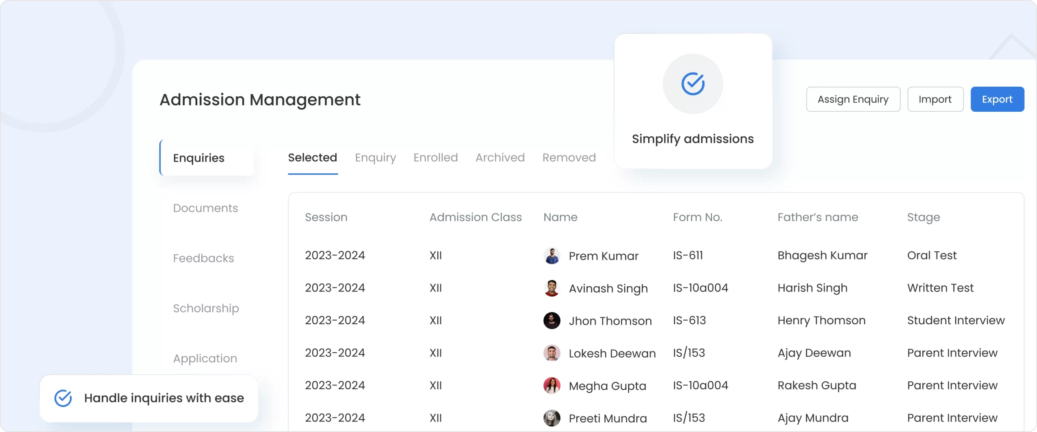
Task: Click the checkmark icon beside 'Handle inquiries with ease'
Action: tap(63, 398)
